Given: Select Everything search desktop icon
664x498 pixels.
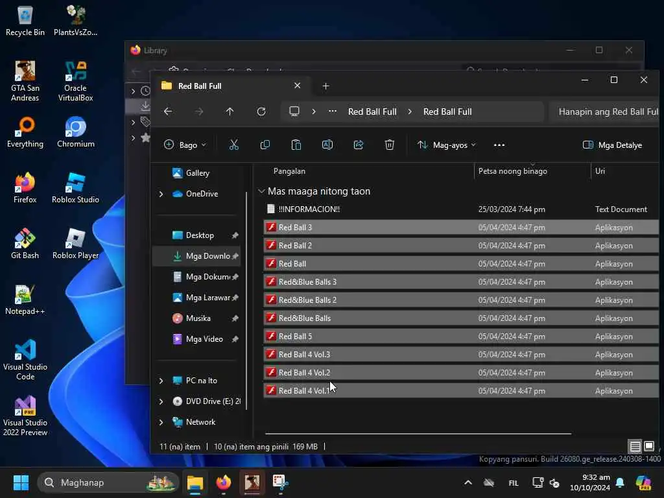Looking at the screenshot, I should tap(25, 132).
